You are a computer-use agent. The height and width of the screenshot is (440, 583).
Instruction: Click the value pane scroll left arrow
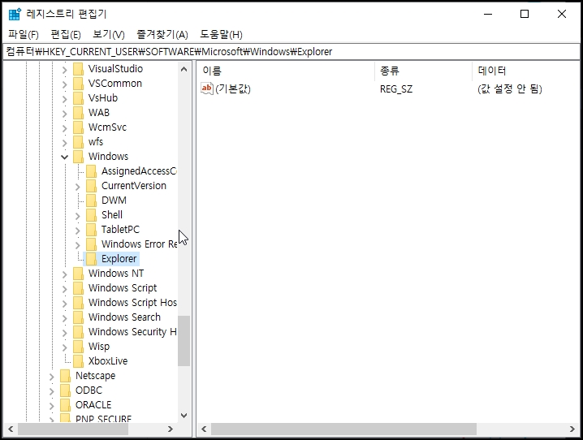pos(204,429)
